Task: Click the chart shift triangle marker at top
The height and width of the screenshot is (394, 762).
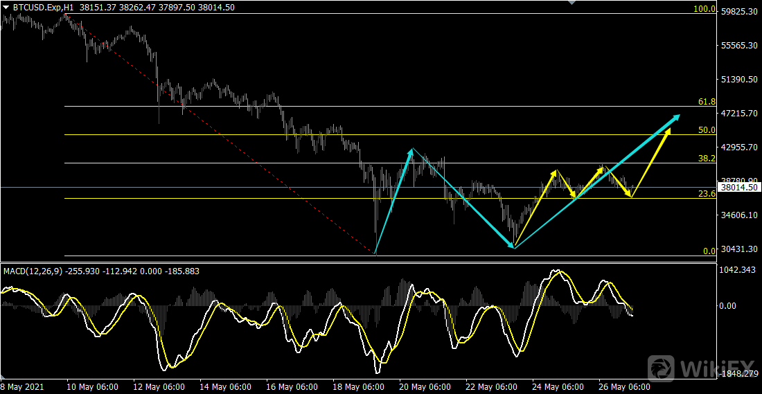Action: click(570, 3)
